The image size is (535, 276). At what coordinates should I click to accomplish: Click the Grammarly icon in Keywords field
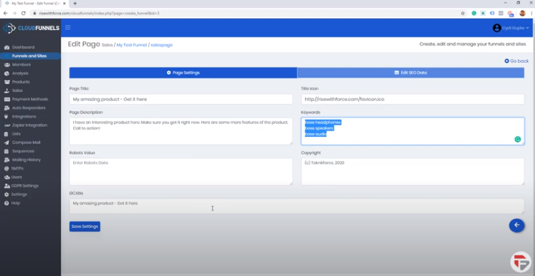pos(517,139)
